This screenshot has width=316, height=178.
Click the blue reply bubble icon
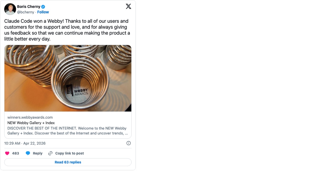pos(28,153)
